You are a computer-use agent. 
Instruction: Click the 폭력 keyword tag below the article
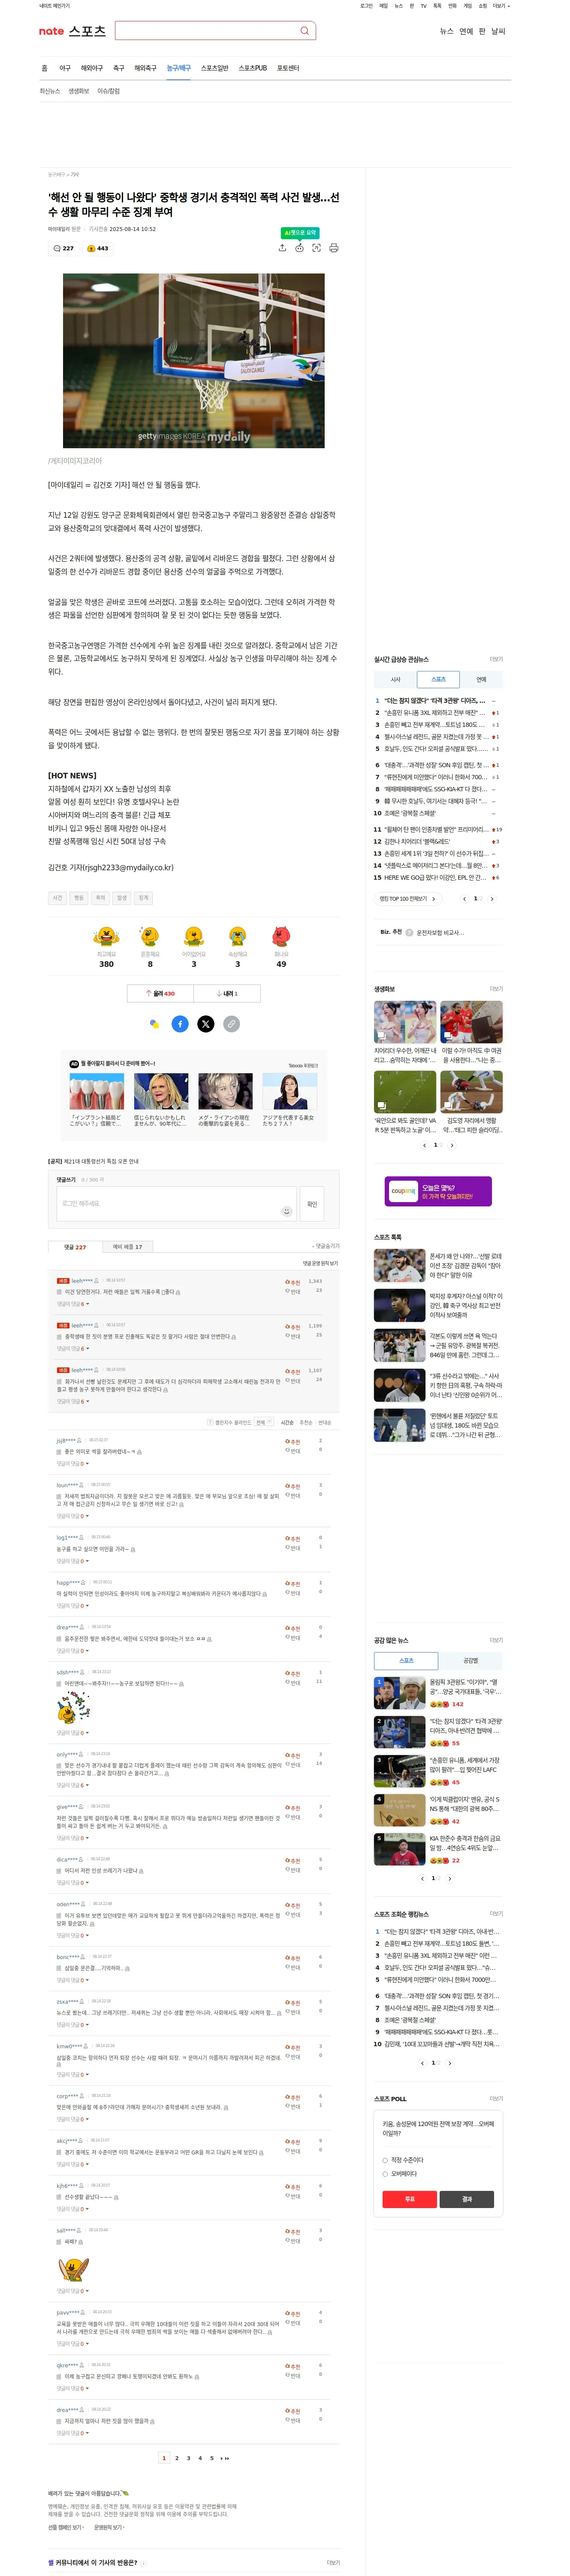(x=100, y=898)
